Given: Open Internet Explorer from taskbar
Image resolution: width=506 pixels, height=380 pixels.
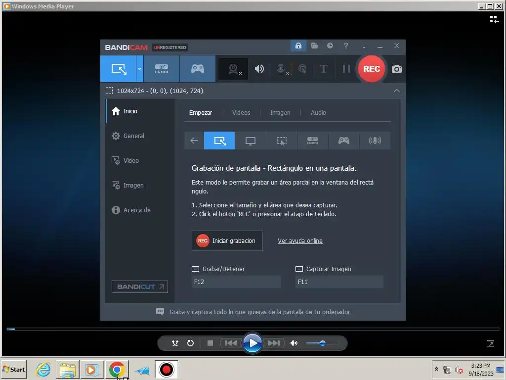Looking at the screenshot, I should 43,369.
